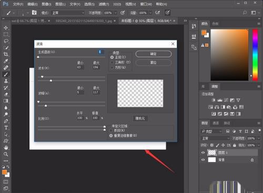
Task: Add a Black & White adjustment
Action: pyautogui.click(x=223, y=107)
